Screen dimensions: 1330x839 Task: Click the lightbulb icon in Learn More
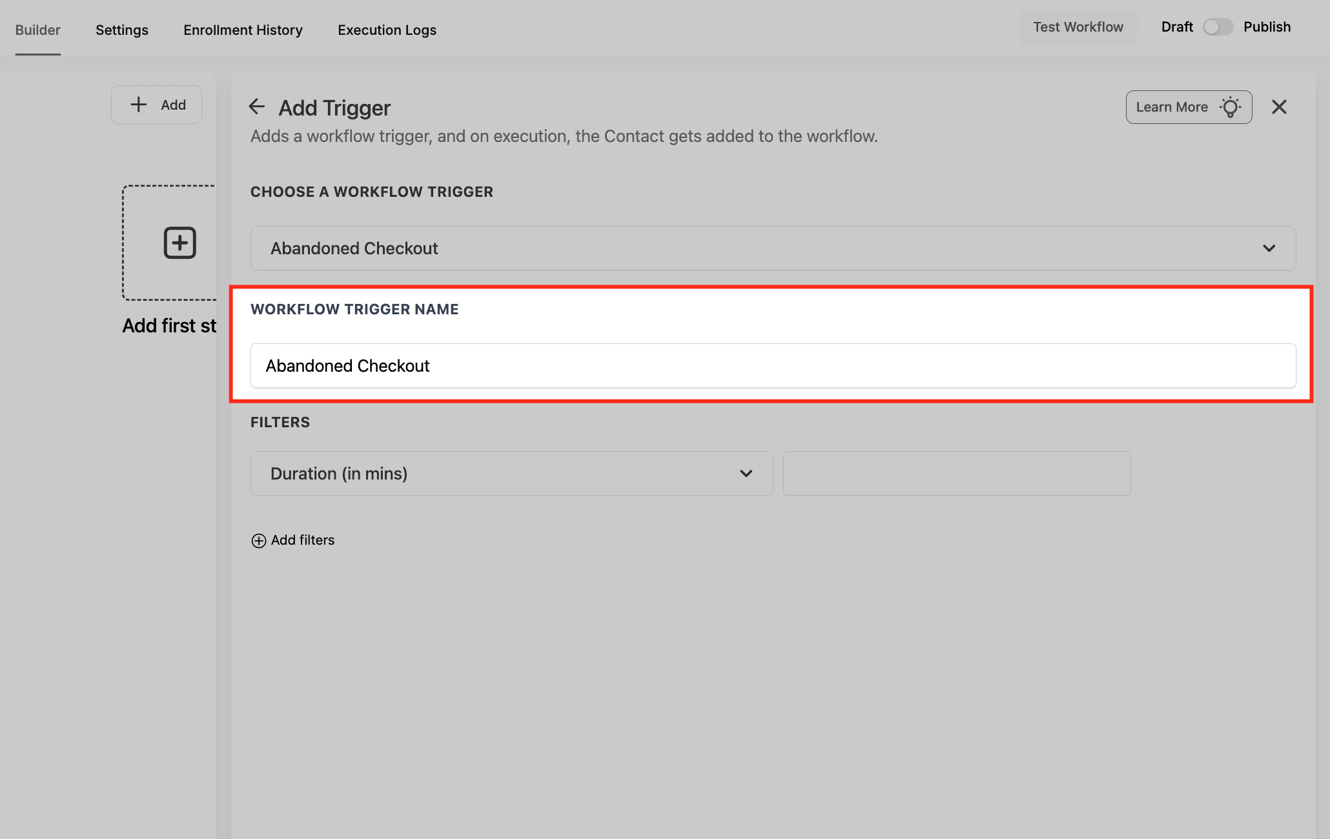[1231, 107]
